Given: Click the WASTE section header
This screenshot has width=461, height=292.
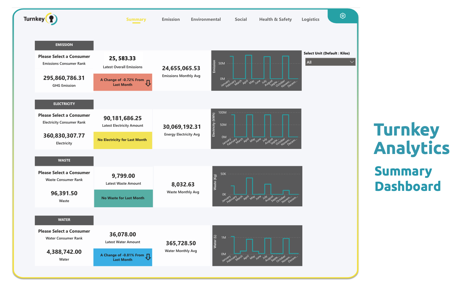Looking at the screenshot, I should (x=64, y=161).
